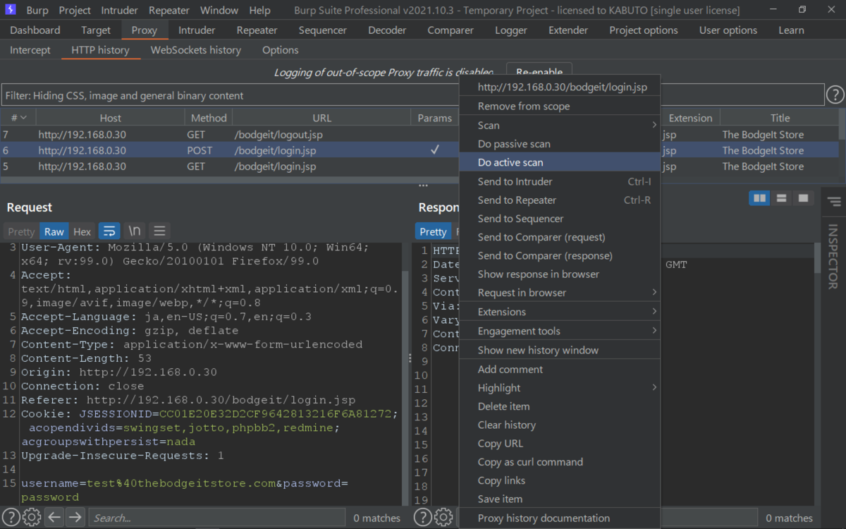Click the vertical dots Request/Response splitter

coord(410,358)
